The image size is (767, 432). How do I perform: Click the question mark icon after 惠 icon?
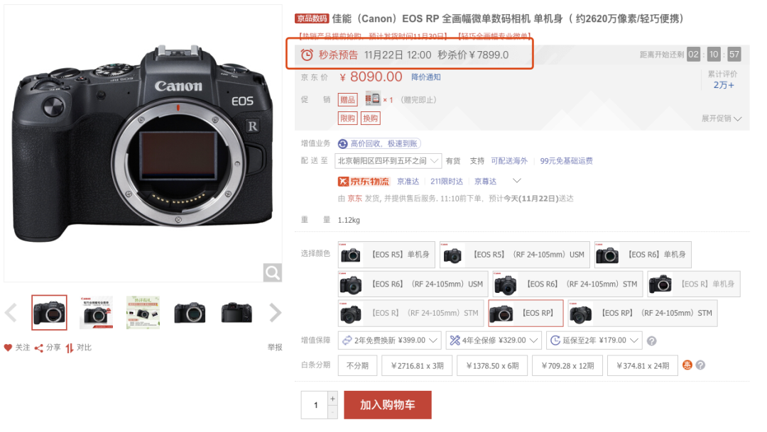tap(700, 365)
